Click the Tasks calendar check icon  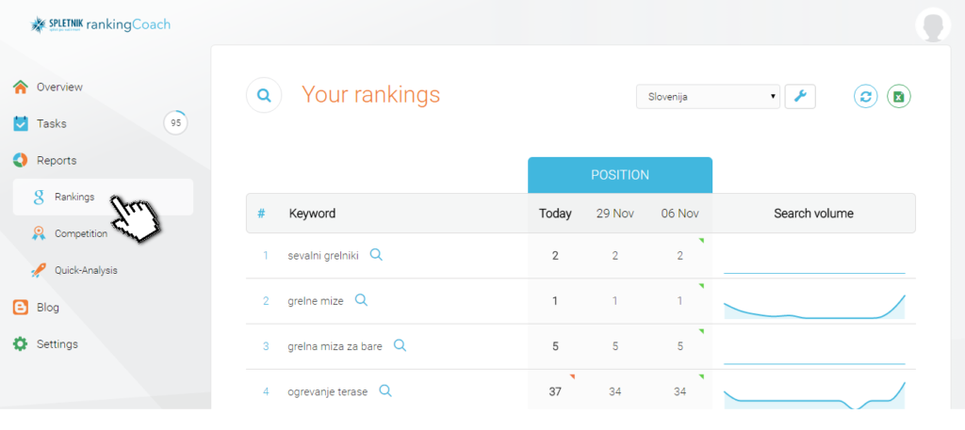click(21, 123)
